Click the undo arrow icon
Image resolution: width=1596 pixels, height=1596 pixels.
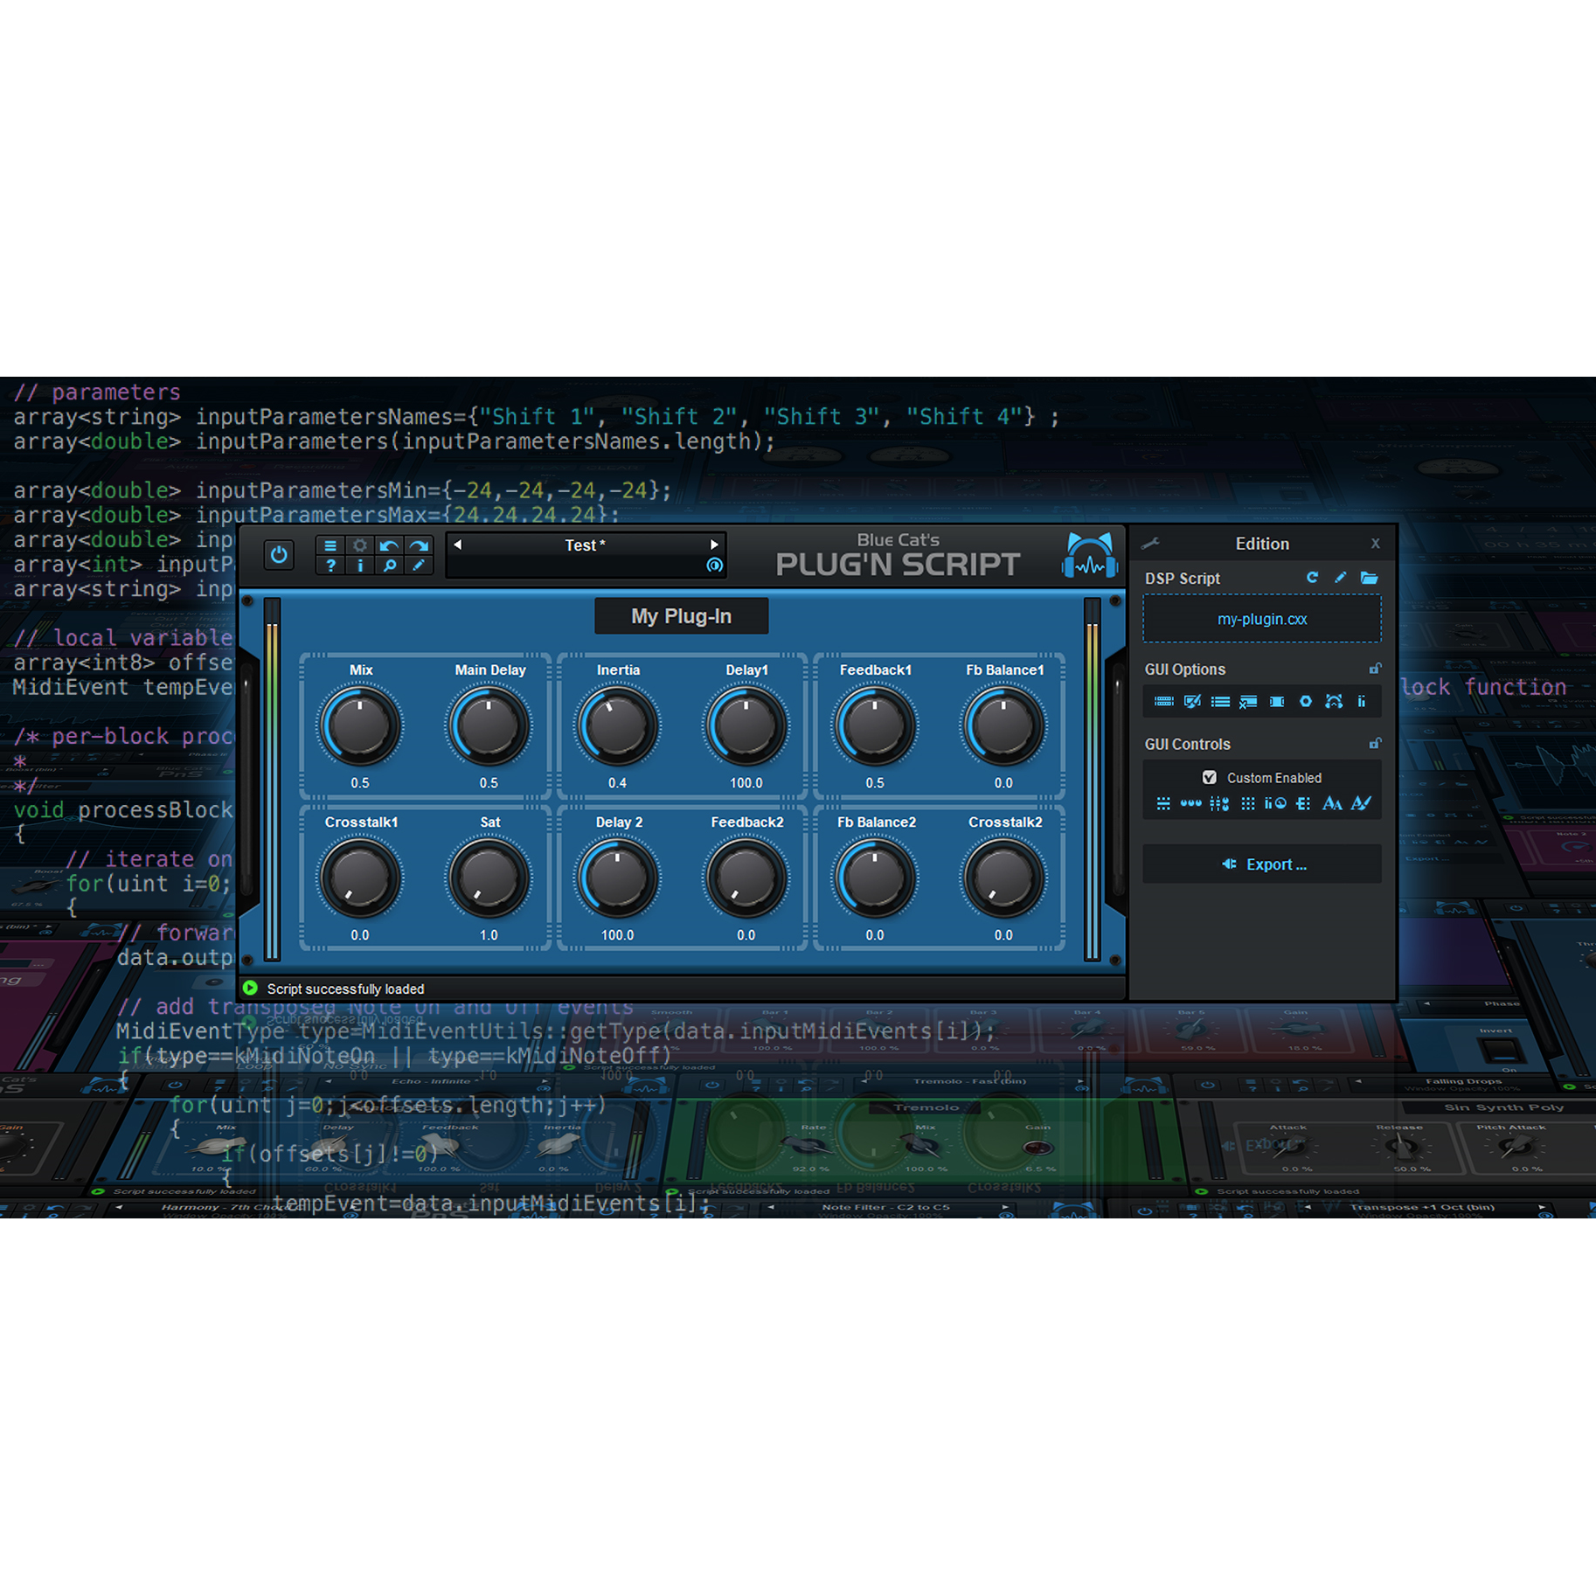[390, 546]
